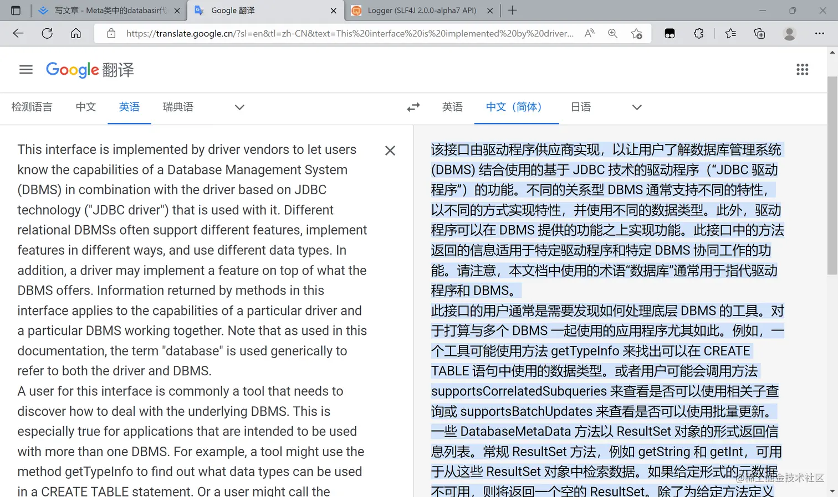Screen dimensions: 838x497
Task: Click the address bar URL field
Action: point(350,33)
